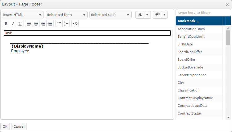Open the Insert HTML dropdown

(23, 15)
